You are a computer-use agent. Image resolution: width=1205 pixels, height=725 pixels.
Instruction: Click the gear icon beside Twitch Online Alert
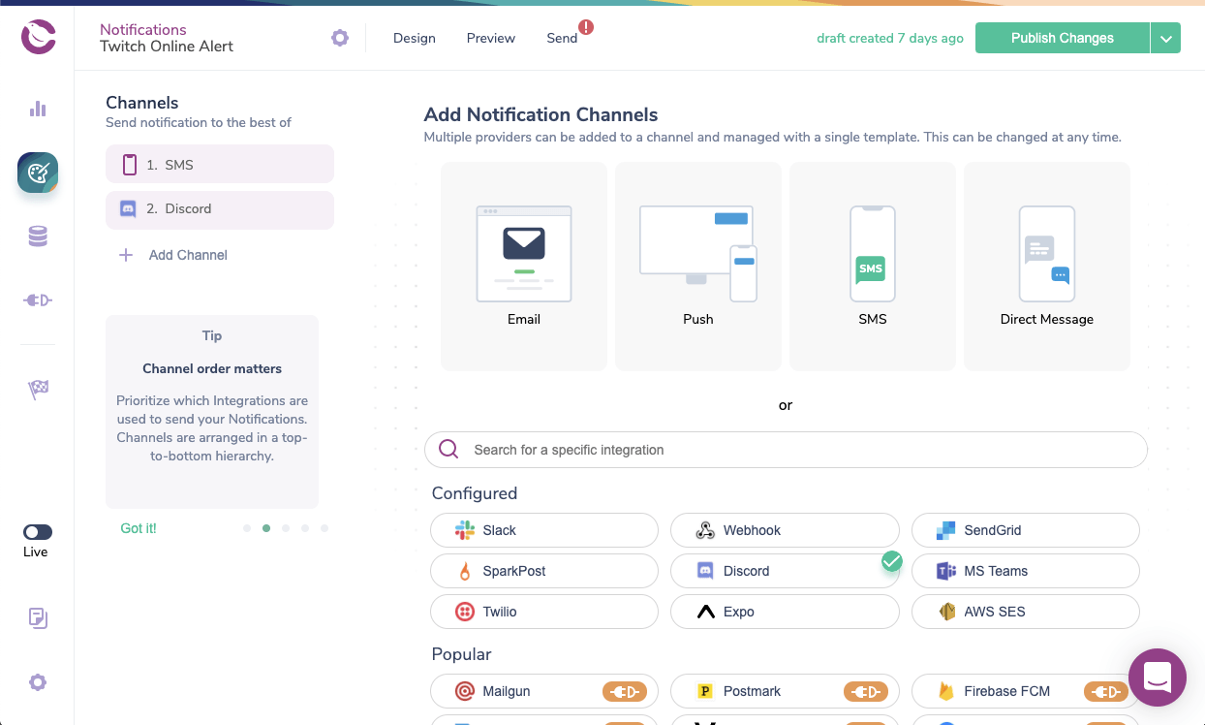[339, 37]
